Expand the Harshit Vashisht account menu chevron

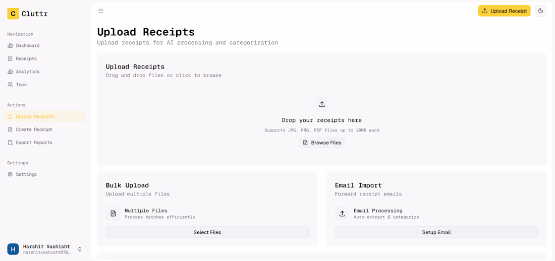pyautogui.click(x=80, y=249)
